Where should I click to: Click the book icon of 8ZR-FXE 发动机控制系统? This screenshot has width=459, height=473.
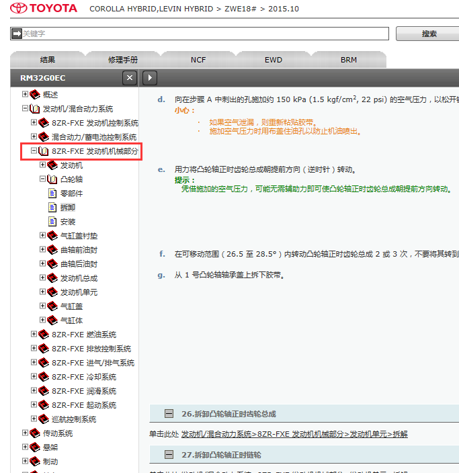pyautogui.click(x=44, y=123)
